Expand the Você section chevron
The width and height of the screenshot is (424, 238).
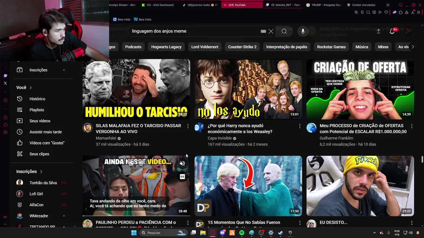30,88
